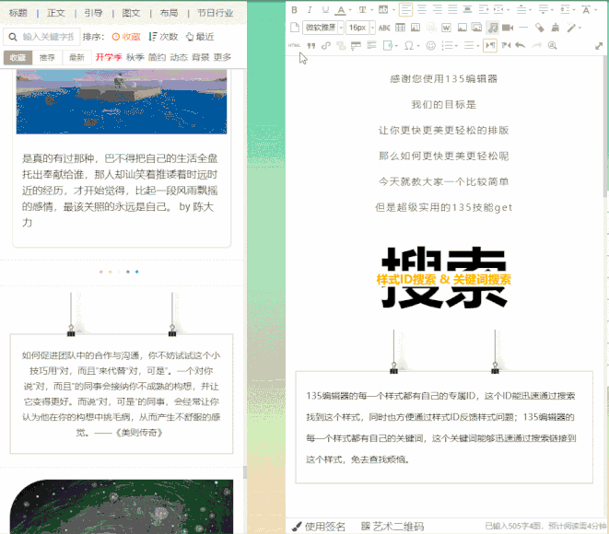Switch to HTML source view
This screenshot has width=609, height=534.
coord(294,45)
